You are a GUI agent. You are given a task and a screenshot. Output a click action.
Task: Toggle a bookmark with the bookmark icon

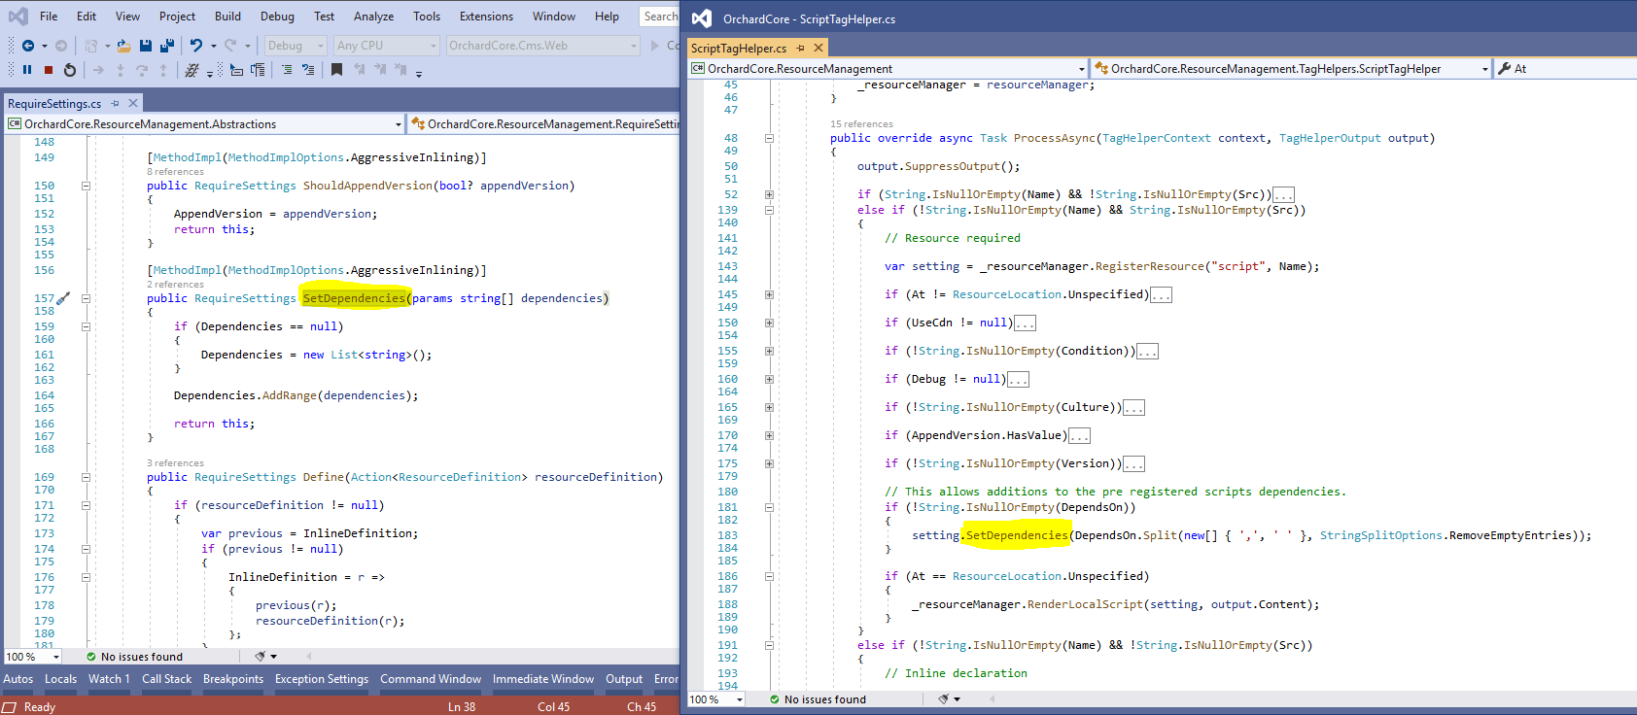[336, 70]
